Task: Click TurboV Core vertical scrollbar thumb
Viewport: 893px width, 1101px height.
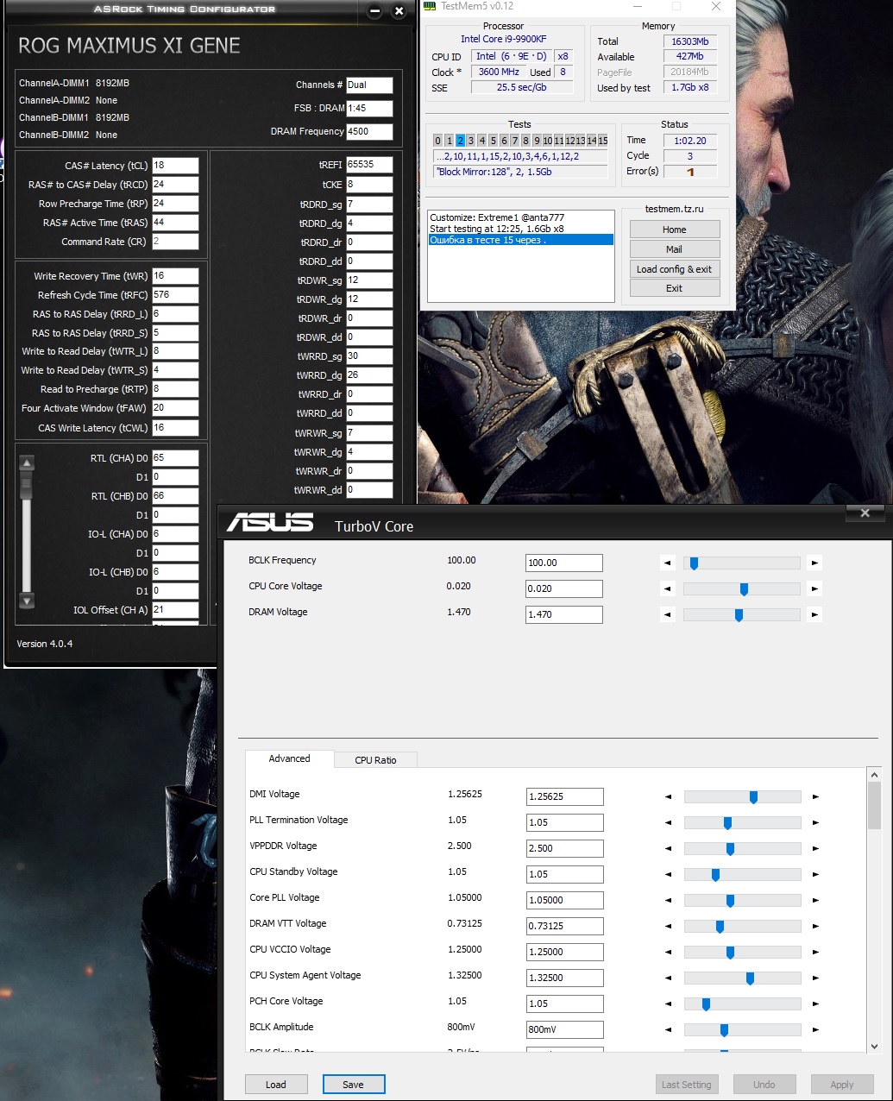Action: click(874, 804)
